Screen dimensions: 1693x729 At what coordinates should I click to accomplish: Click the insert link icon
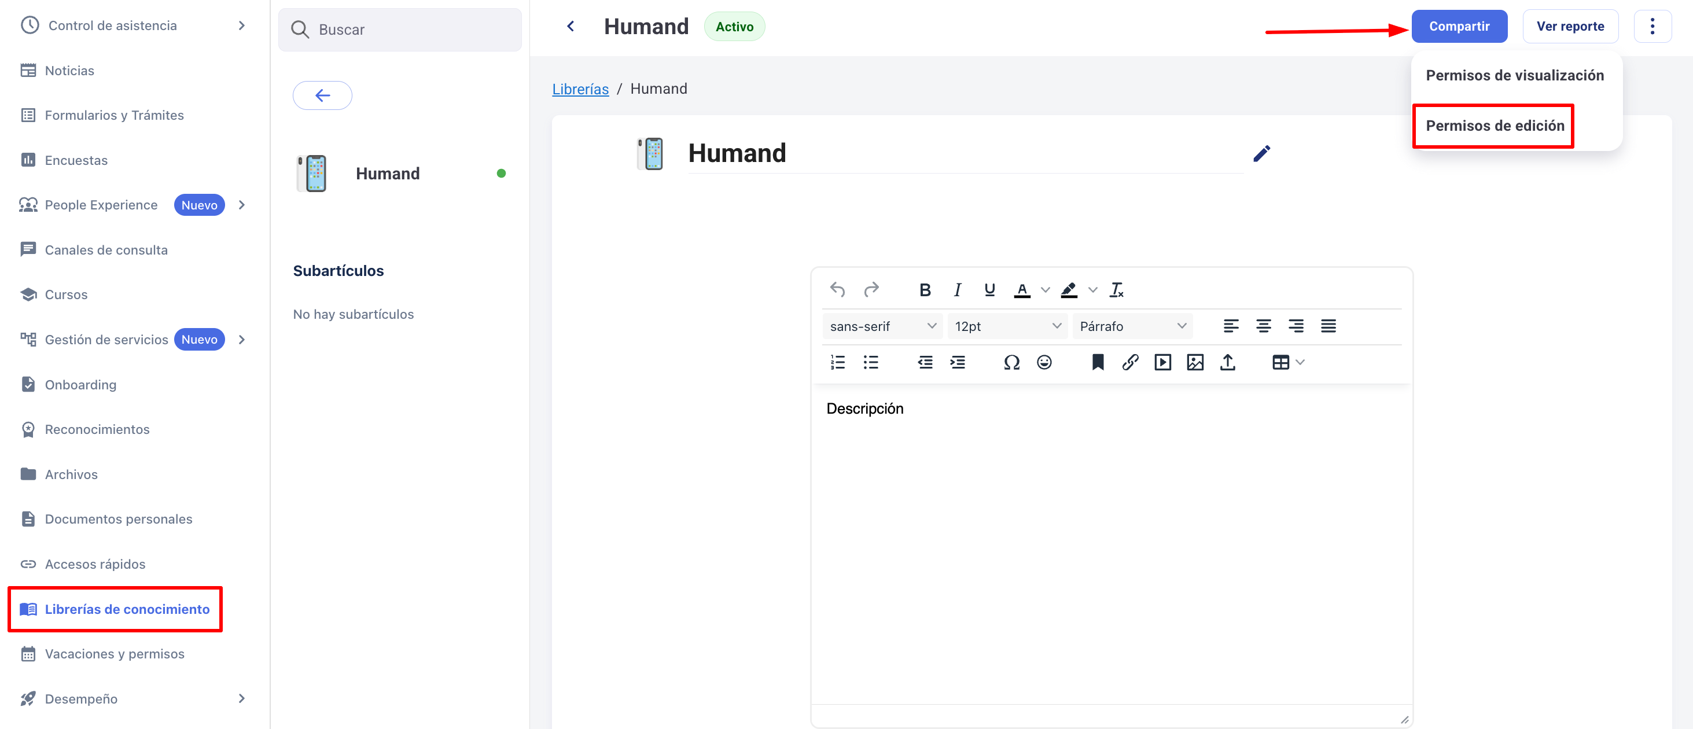[1130, 362]
